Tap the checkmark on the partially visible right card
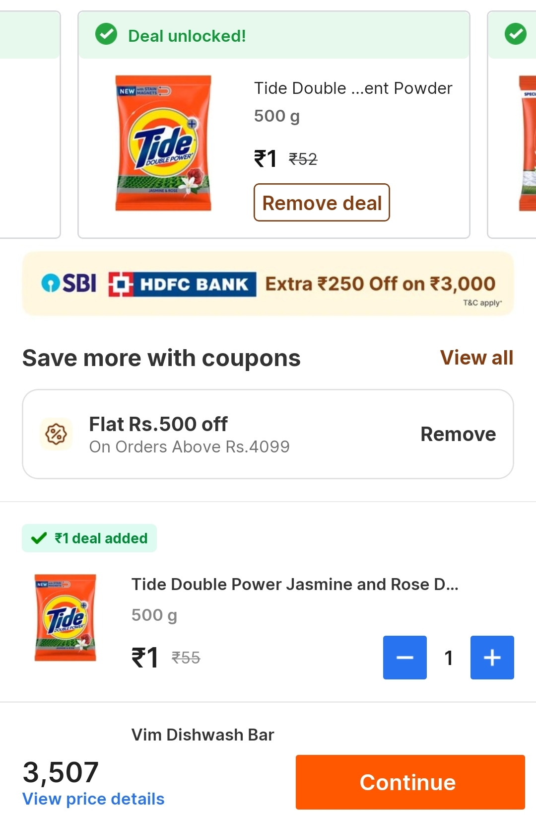The image size is (536, 816). (516, 34)
